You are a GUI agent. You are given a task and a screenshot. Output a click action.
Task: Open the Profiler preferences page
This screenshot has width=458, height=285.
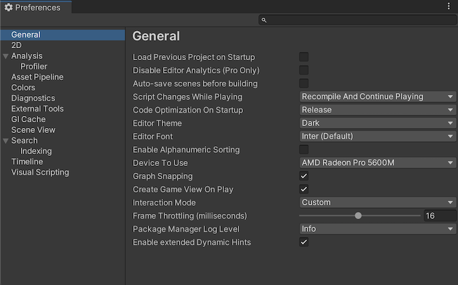coord(34,66)
